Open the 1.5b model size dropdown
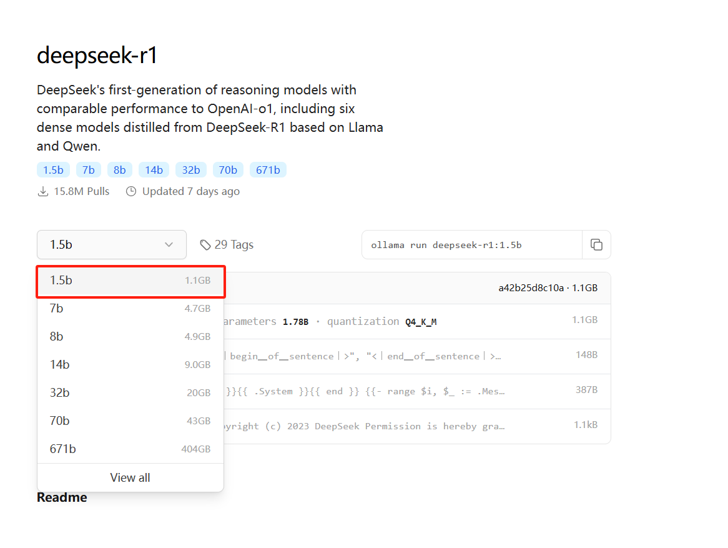The width and height of the screenshot is (728, 548). [x=111, y=244]
